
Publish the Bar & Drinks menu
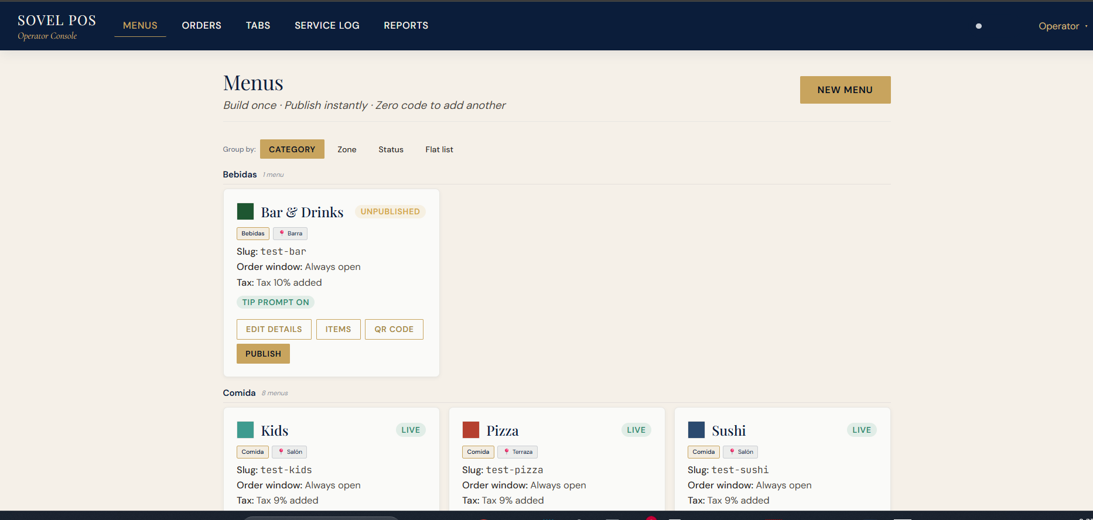point(263,354)
